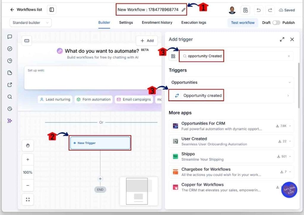Open Opportunity created chevron arrow
The width and height of the screenshot is (304, 215).
288,95
